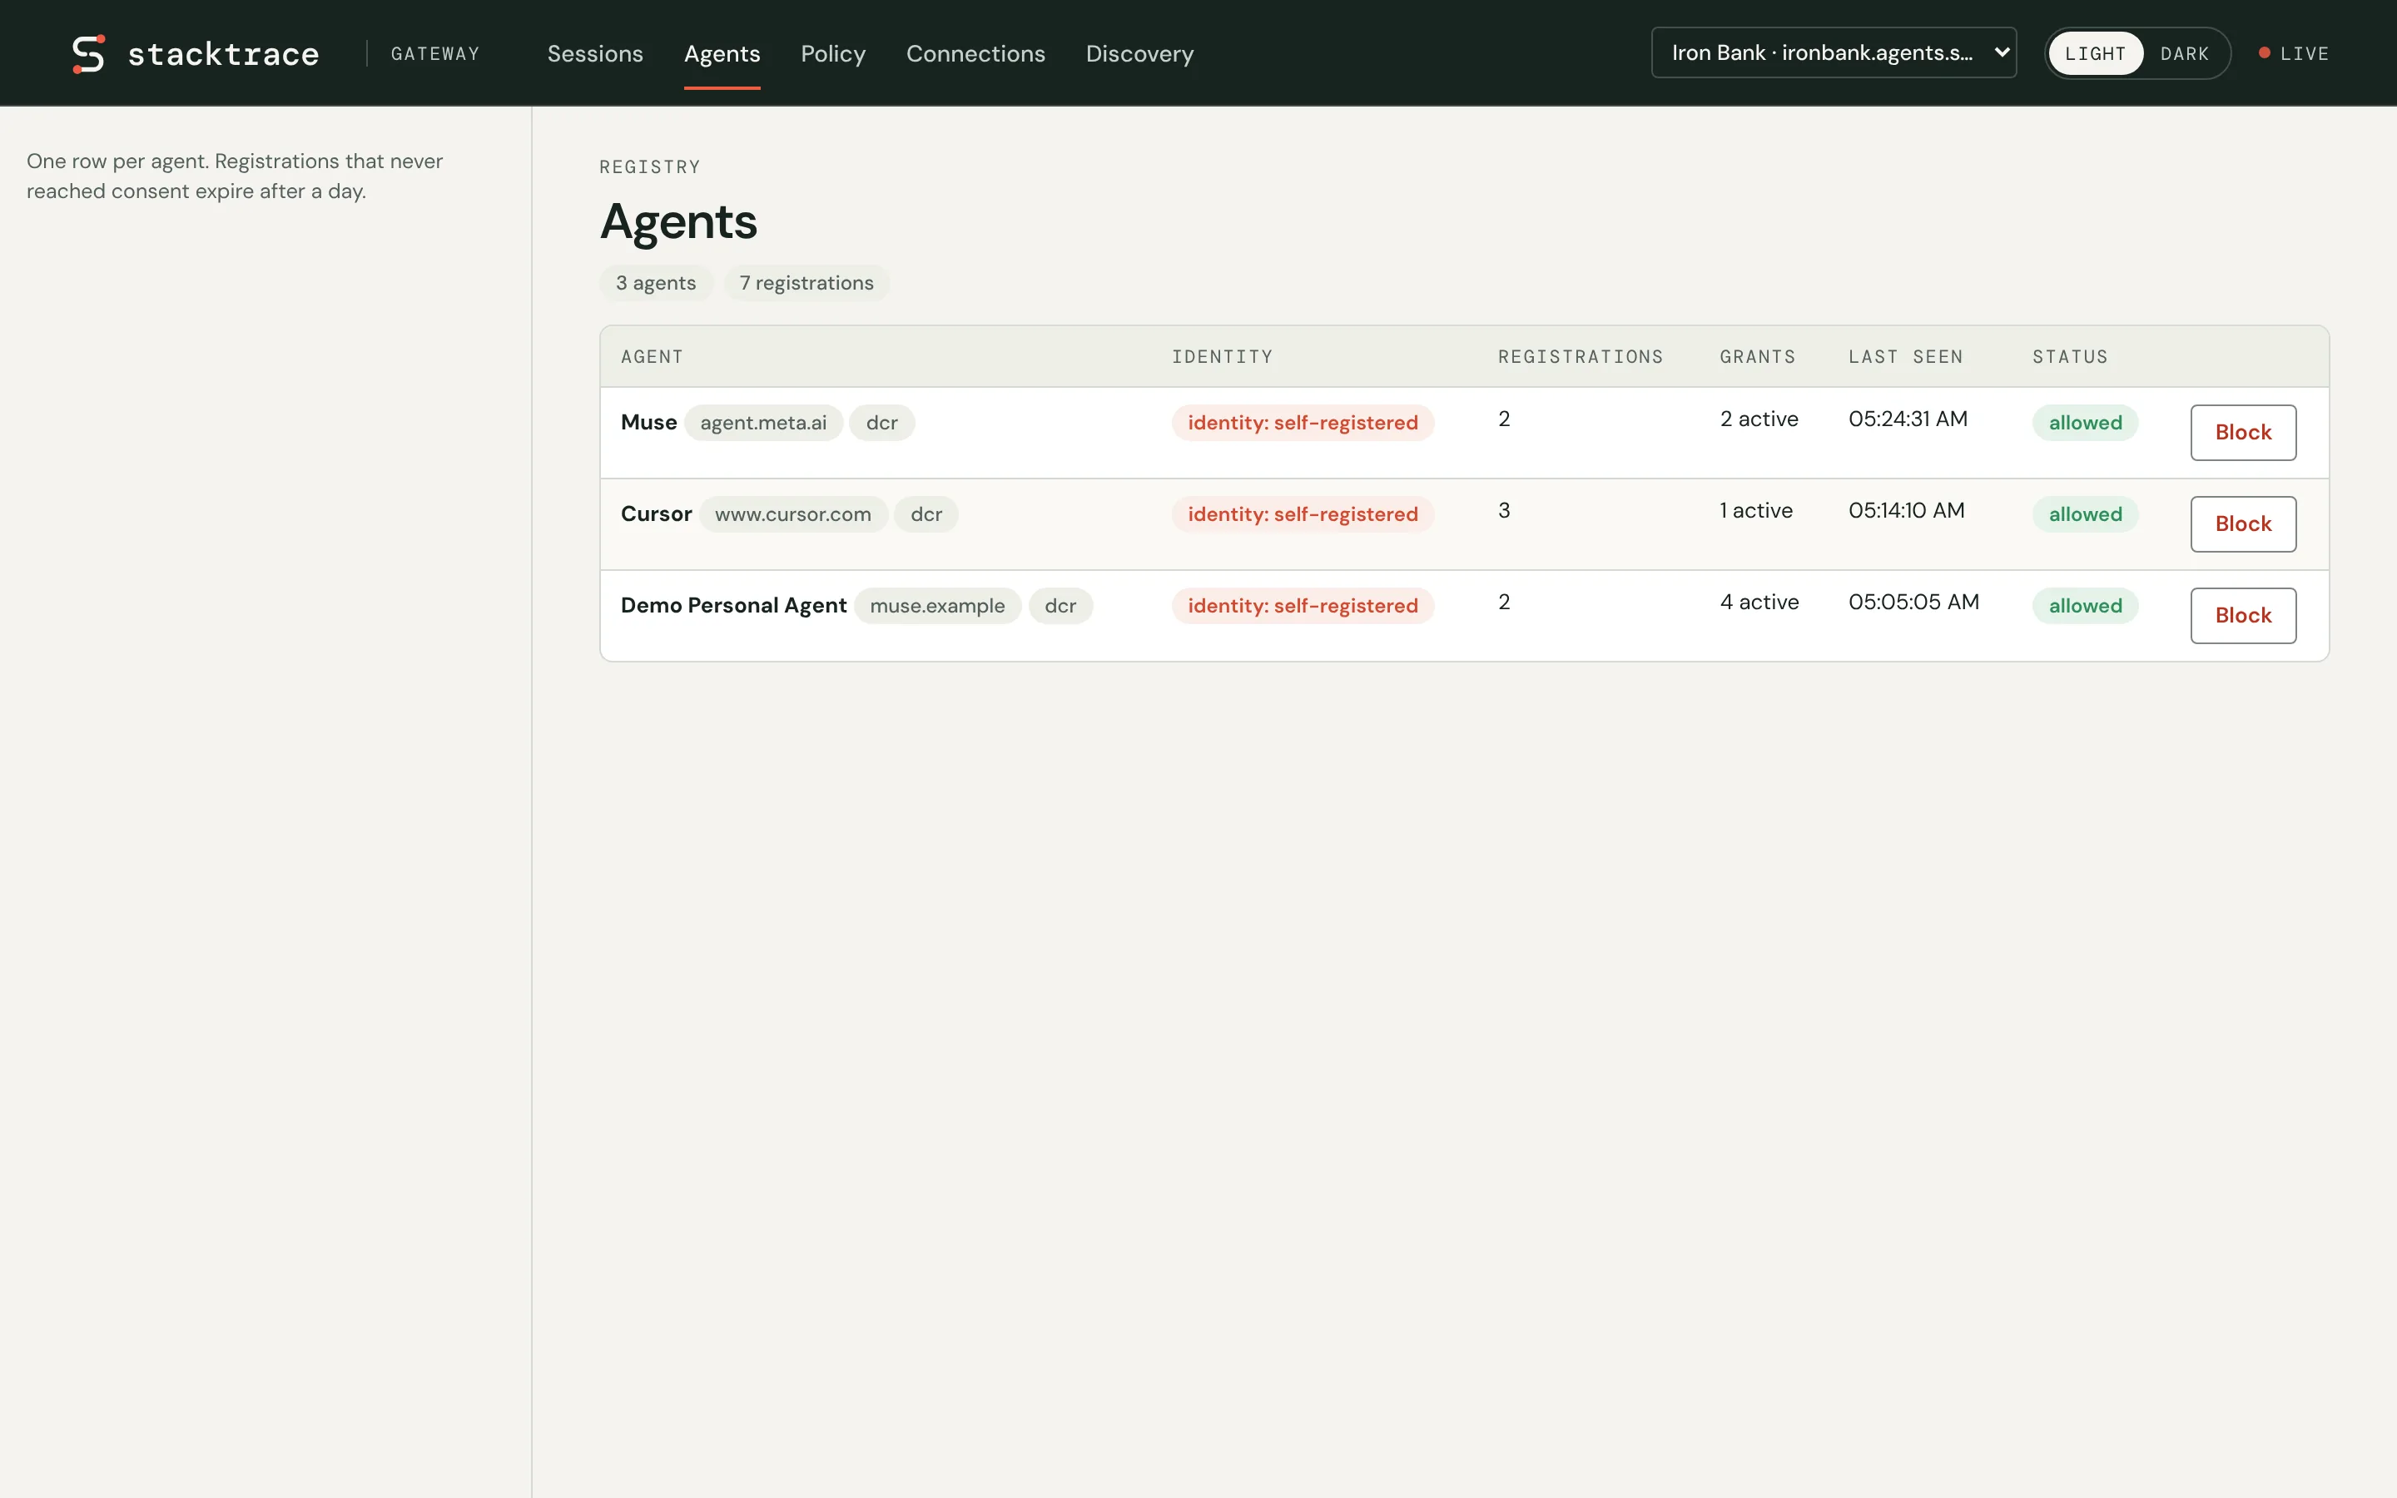The image size is (2397, 1498).
Task: Go to the Policy tab
Action: pyautogui.click(x=833, y=53)
